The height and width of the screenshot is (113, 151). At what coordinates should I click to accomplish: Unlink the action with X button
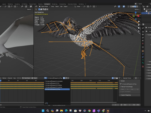(x=68, y=78)
